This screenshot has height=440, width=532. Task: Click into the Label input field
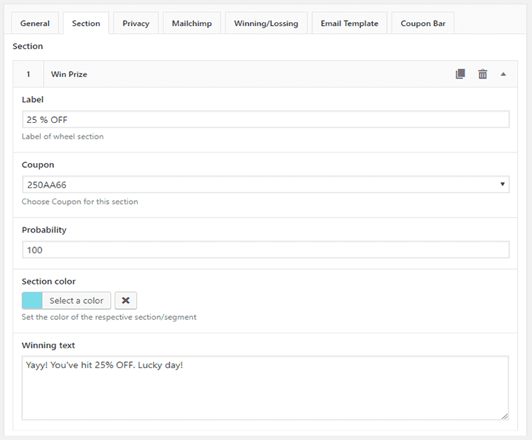[x=265, y=120]
